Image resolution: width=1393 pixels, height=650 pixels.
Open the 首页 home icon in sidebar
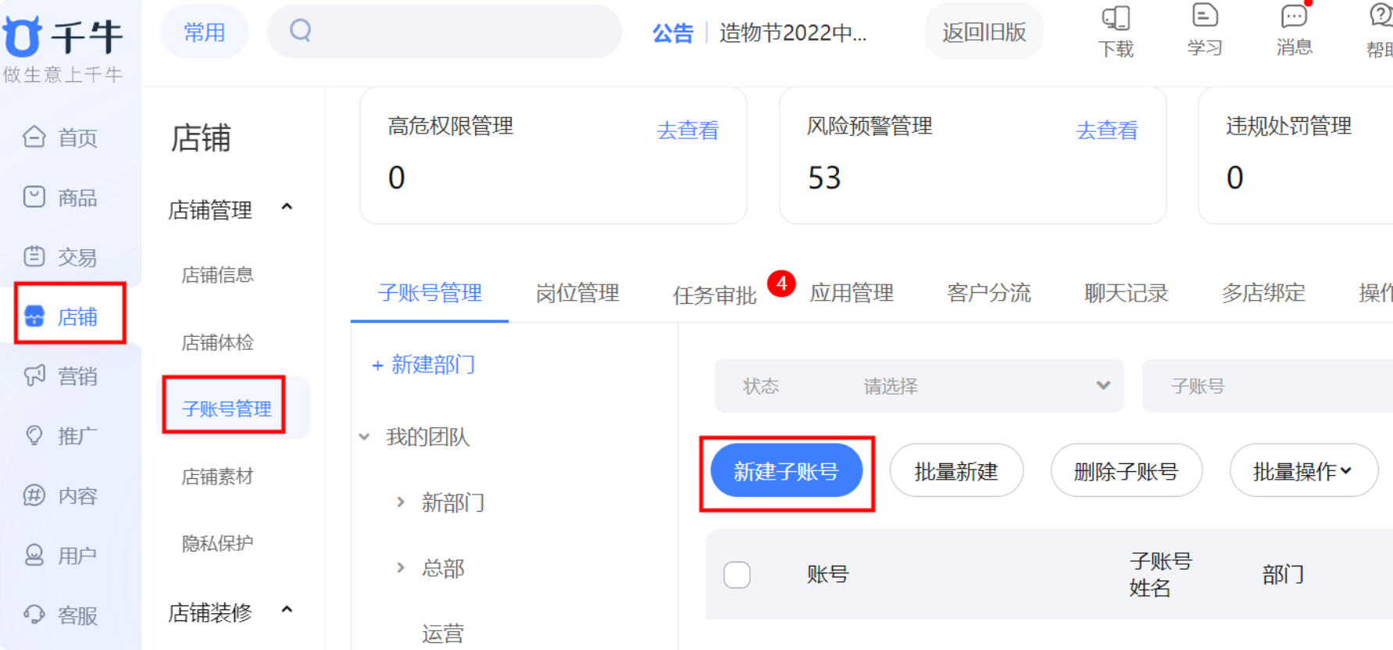pos(34,137)
